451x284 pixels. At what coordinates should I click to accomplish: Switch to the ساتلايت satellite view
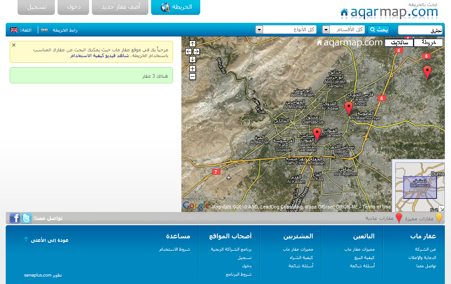[399, 43]
